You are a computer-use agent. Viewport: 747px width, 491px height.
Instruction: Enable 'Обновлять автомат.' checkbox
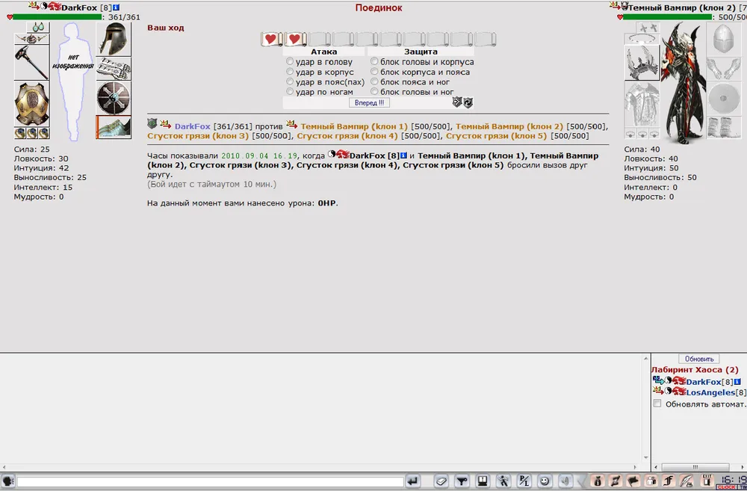click(x=657, y=404)
